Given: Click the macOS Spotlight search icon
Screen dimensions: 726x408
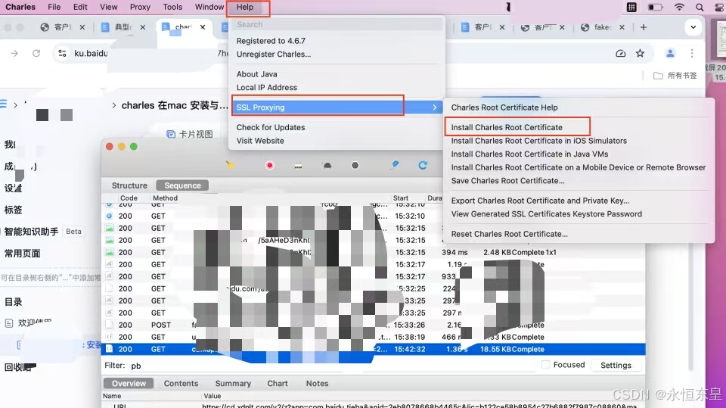Looking at the screenshot, I should [700, 7].
